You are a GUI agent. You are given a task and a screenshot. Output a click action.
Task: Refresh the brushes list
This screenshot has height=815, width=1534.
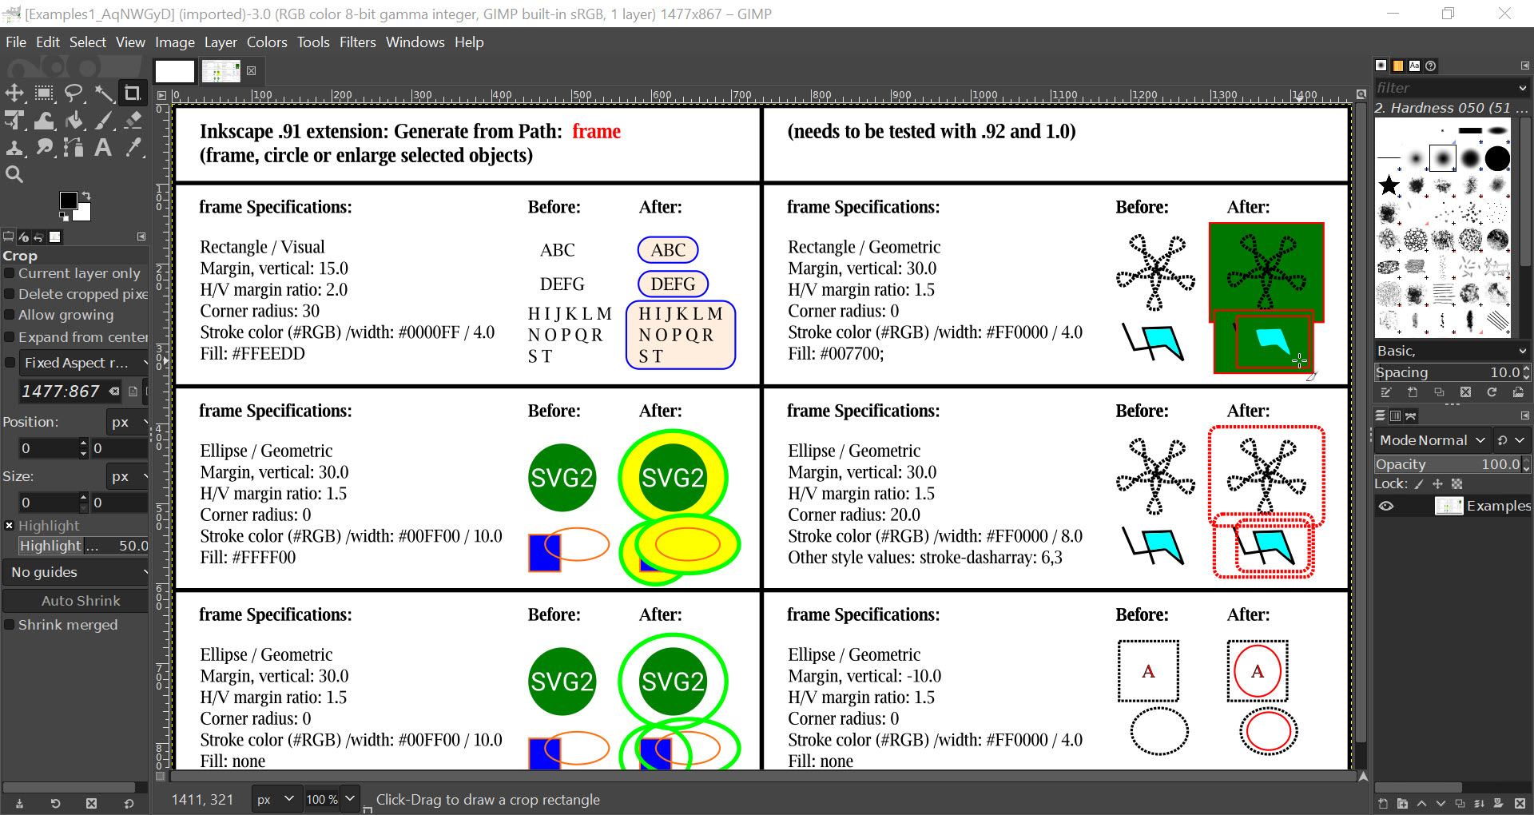1492,392
